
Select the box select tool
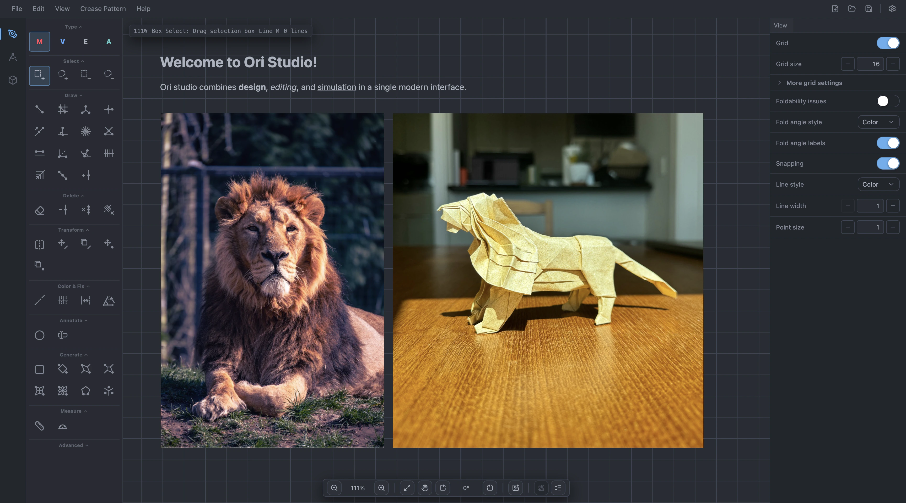(x=39, y=75)
